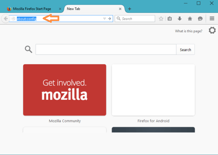Image resolution: width=218 pixels, height=155 pixels.
Task: Close the New Tab tab
Action: 120,9
